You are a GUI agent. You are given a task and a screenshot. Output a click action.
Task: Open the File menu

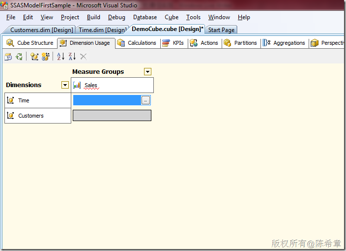tap(11, 17)
